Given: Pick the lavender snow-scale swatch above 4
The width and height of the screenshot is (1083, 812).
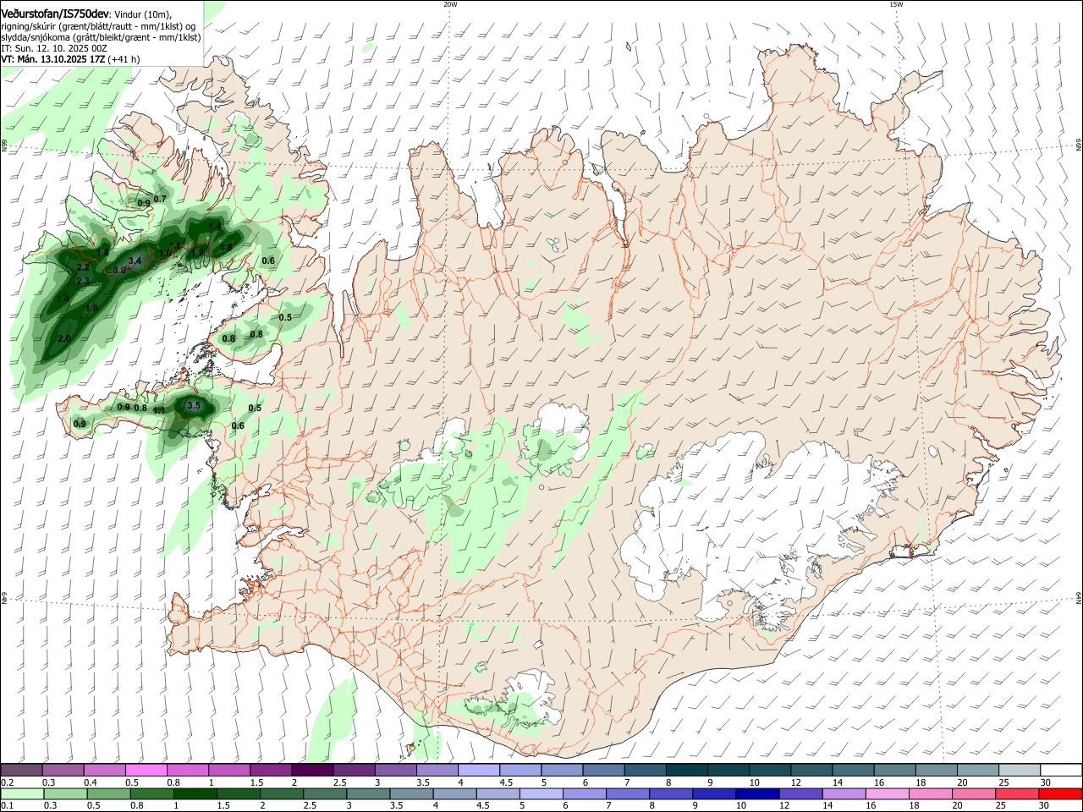Looking at the screenshot, I should coord(478,771).
